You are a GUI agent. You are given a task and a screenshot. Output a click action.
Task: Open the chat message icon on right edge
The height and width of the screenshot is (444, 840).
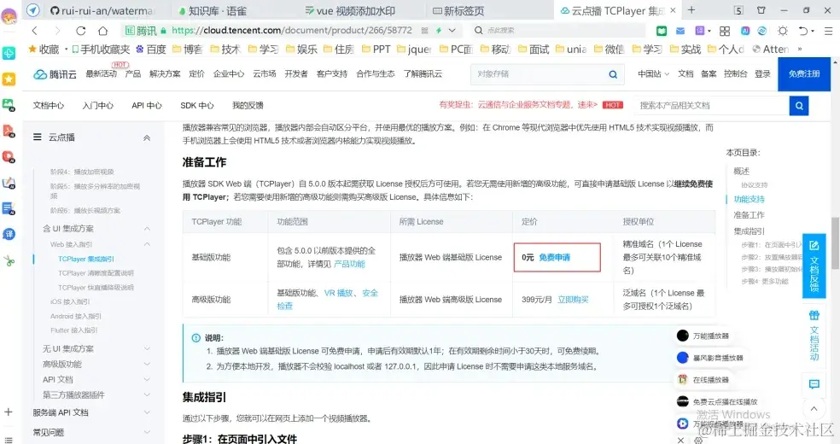point(814,384)
